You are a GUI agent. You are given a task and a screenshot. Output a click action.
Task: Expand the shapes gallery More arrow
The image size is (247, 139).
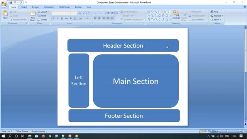point(170,19)
